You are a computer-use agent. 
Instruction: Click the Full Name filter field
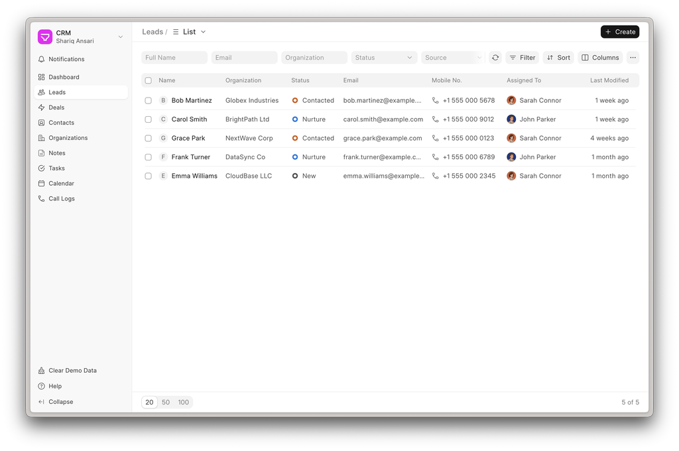174,58
